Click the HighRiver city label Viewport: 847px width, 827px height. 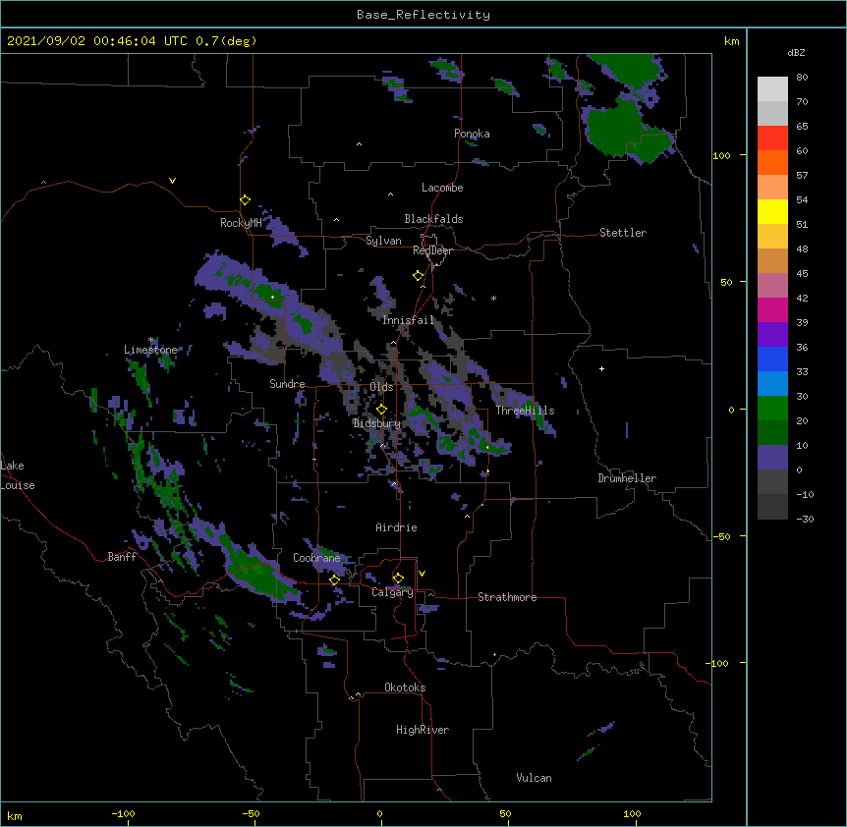pos(423,730)
